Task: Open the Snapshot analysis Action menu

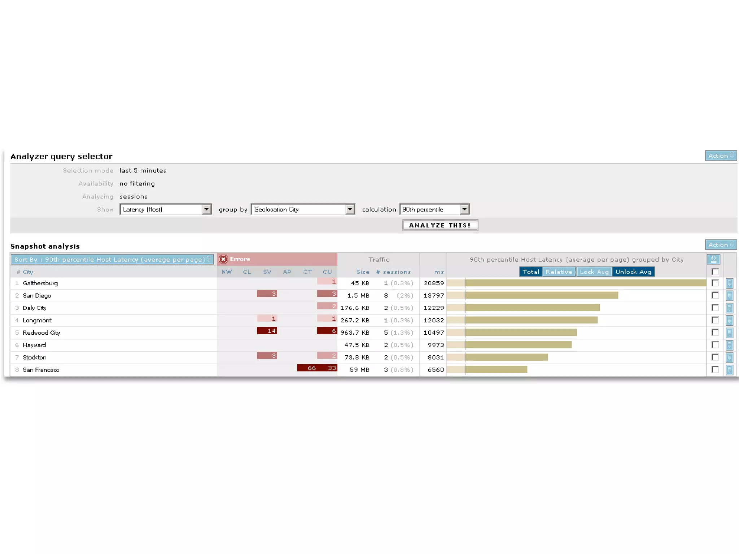Action: pos(721,245)
